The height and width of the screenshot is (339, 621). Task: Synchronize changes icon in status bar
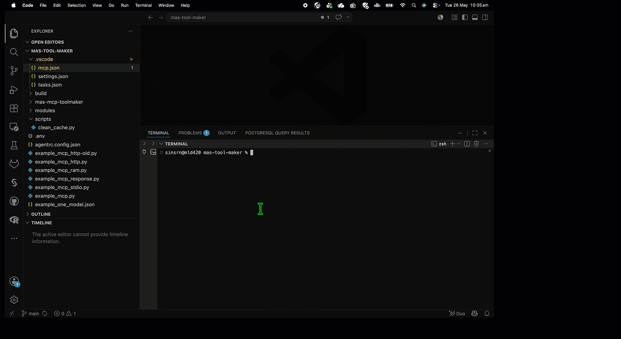(x=45, y=313)
